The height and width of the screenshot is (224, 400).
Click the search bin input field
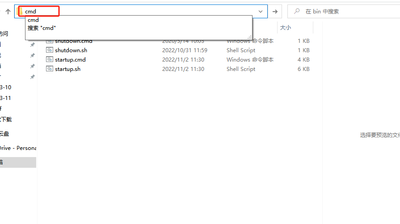[344, 12]
